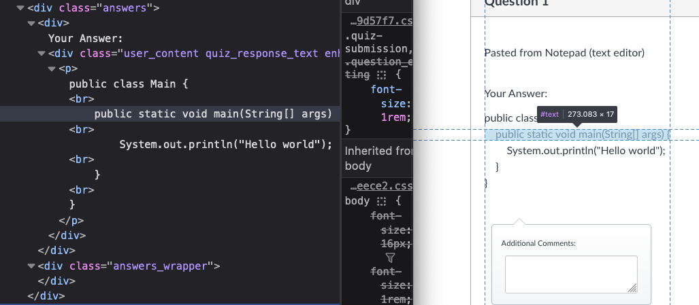Click the 'Additional Comments:' label
This screenshot has width=699, height=305.
pyautogui.click(x=538, y=243)
